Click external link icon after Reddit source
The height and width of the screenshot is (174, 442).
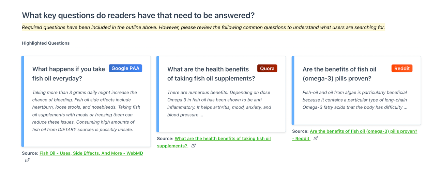(x=316, y=138)
